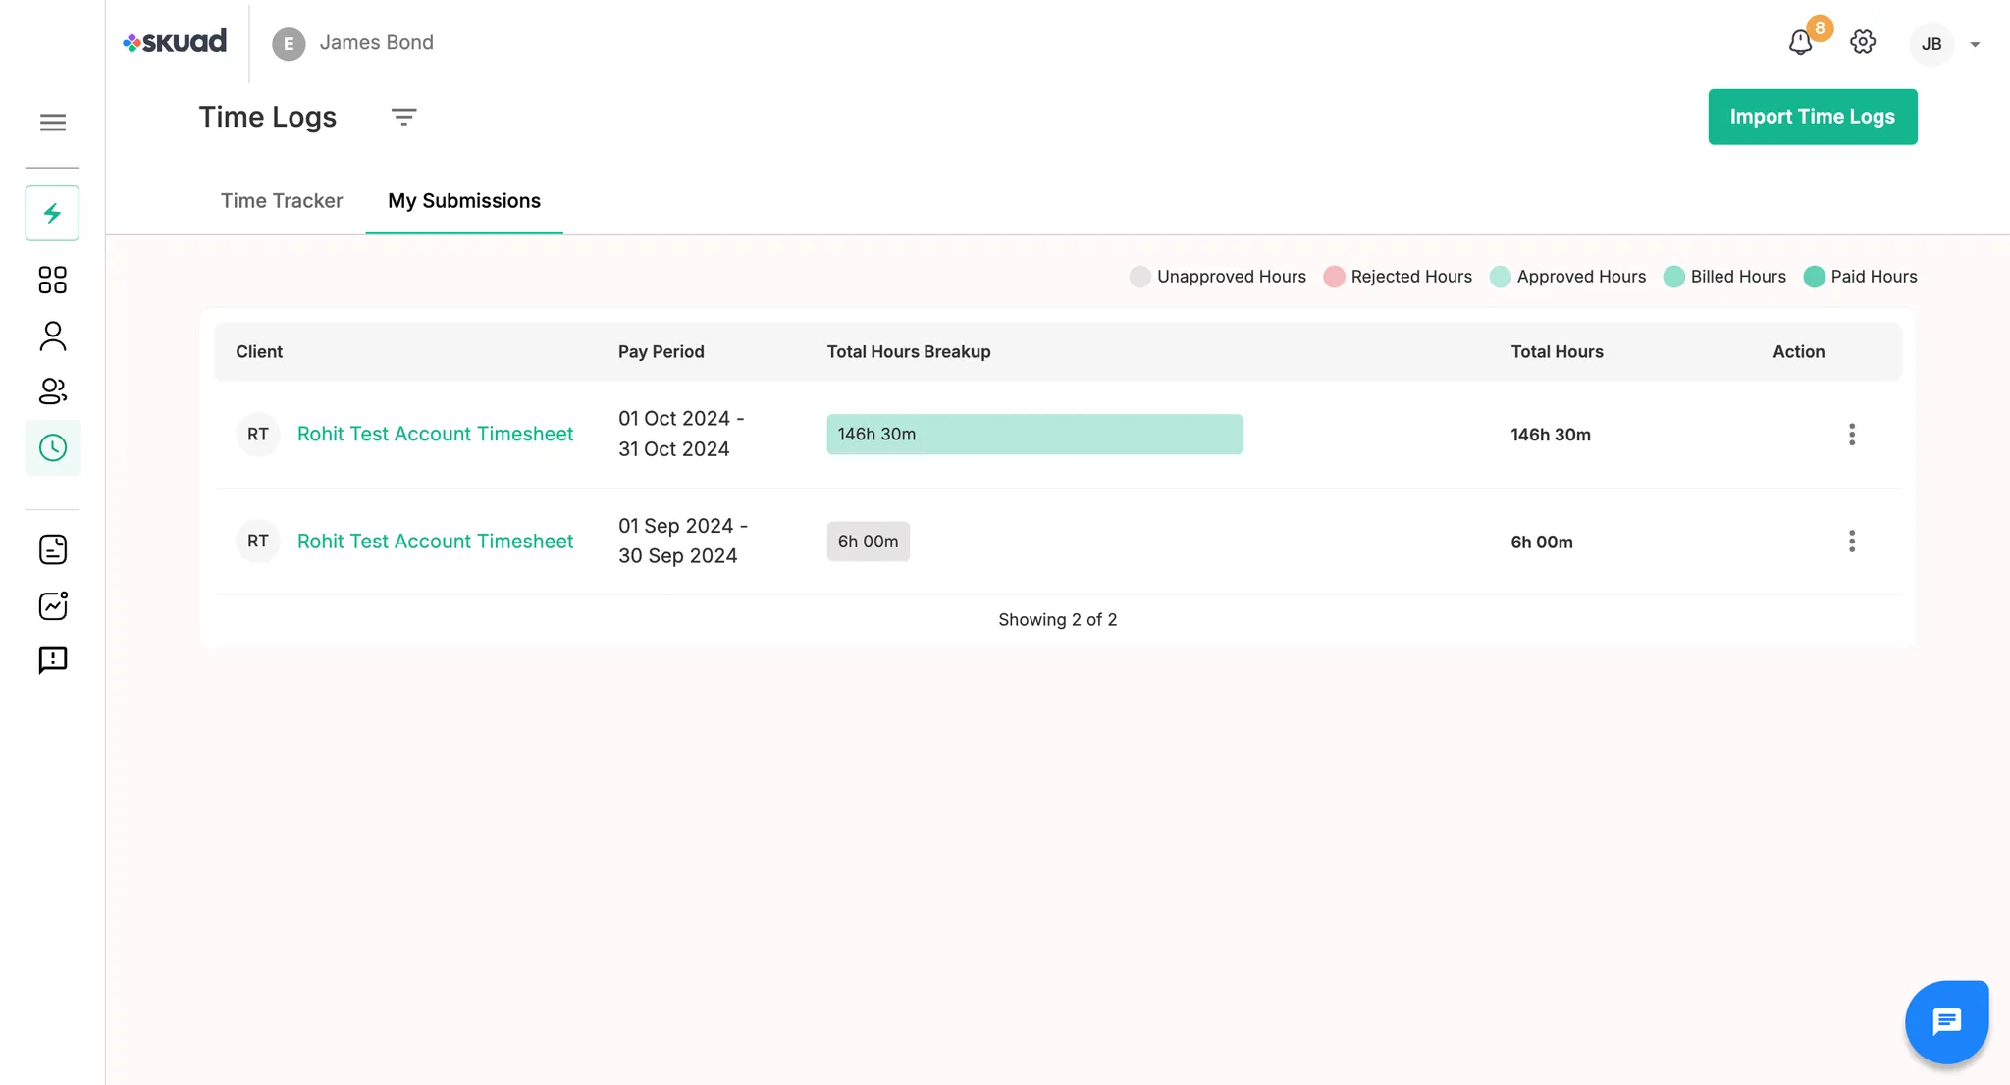Image resolution: width=2010 pixels, height=1085 pixels.
Task: Click the 146h 30m approved hours bar
Action: point(1033,435)
